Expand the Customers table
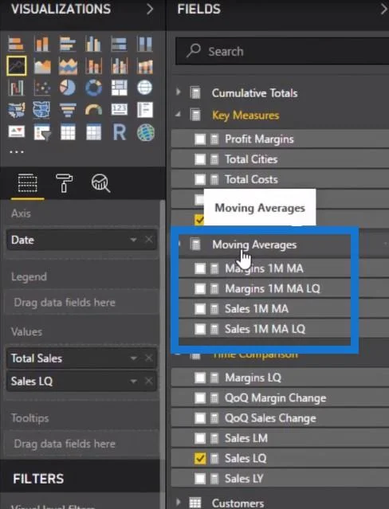This screenshot has width=389, height=509. click(x=178, y=502)
